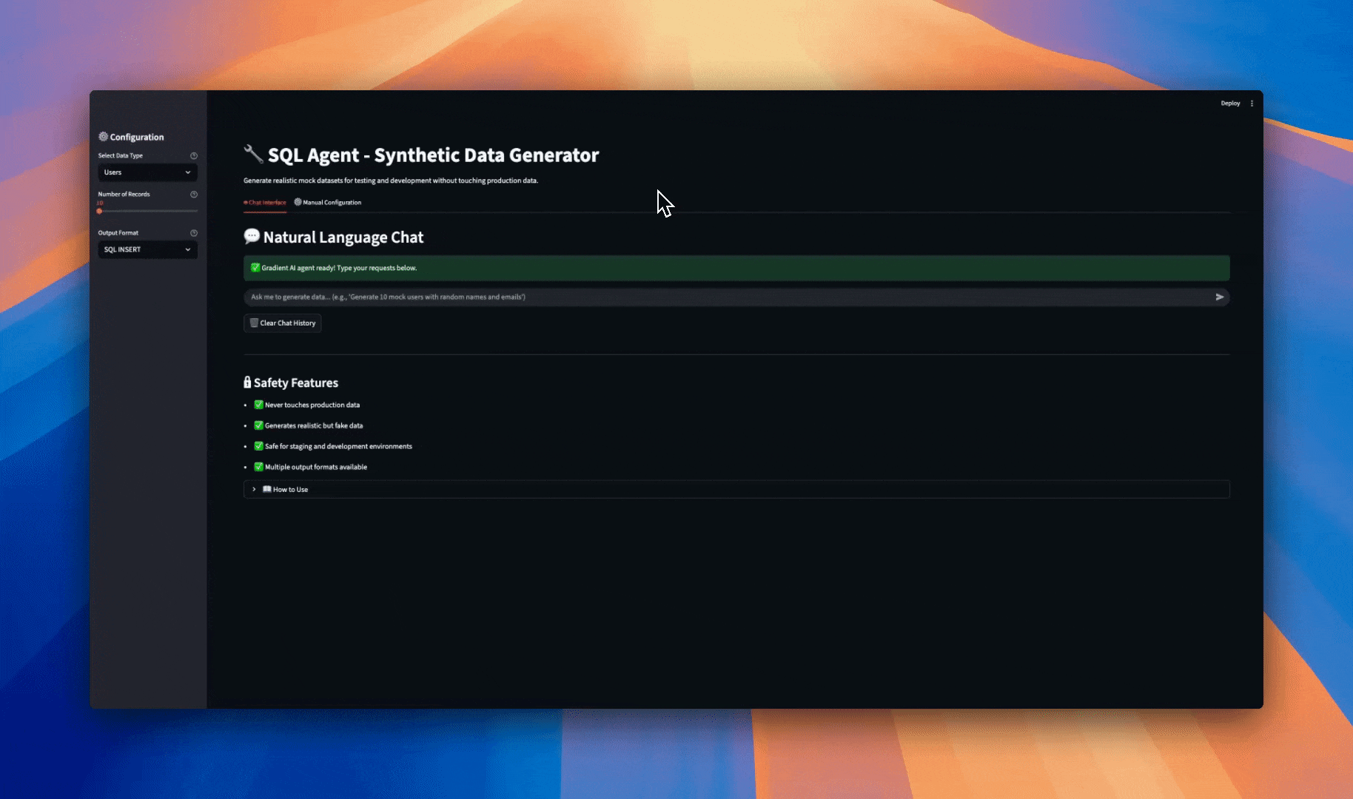Screen dimensions: 1353x799
Task: Click the trash icon on Clear Chat History
Action: click(254, 323)
